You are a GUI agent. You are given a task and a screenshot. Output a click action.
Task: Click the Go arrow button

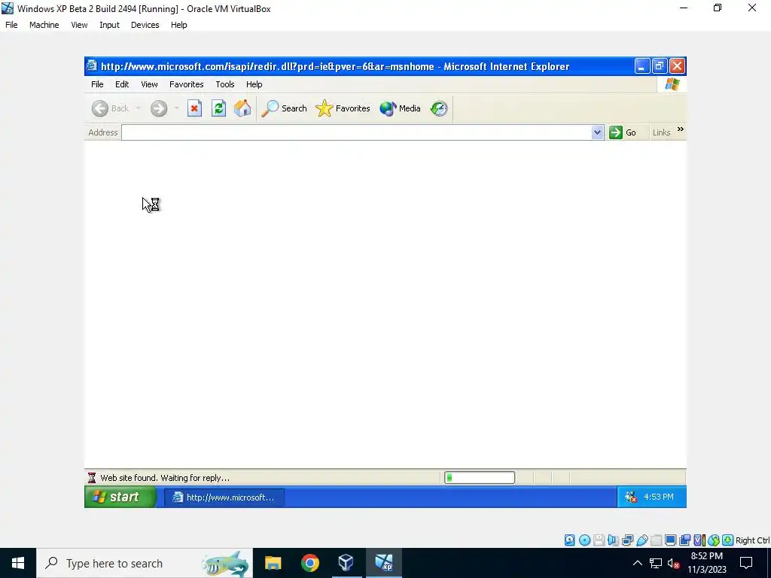tap(623, 132)
